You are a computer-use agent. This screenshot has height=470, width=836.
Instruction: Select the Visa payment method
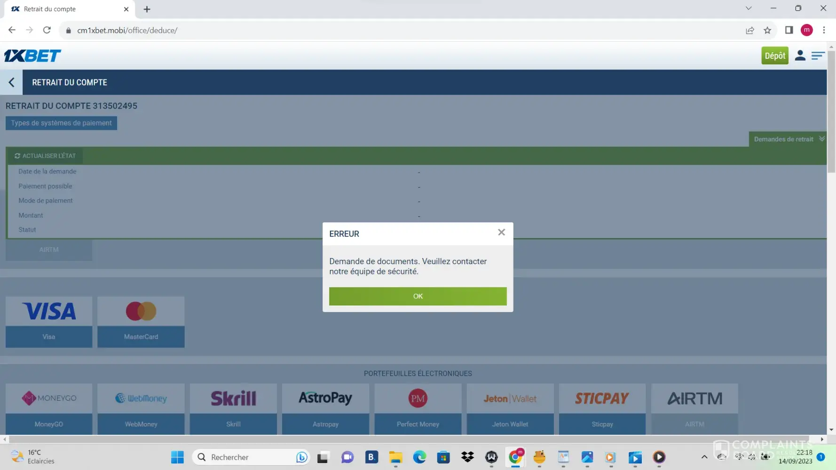pyautogui.click(x=49, y=322)
